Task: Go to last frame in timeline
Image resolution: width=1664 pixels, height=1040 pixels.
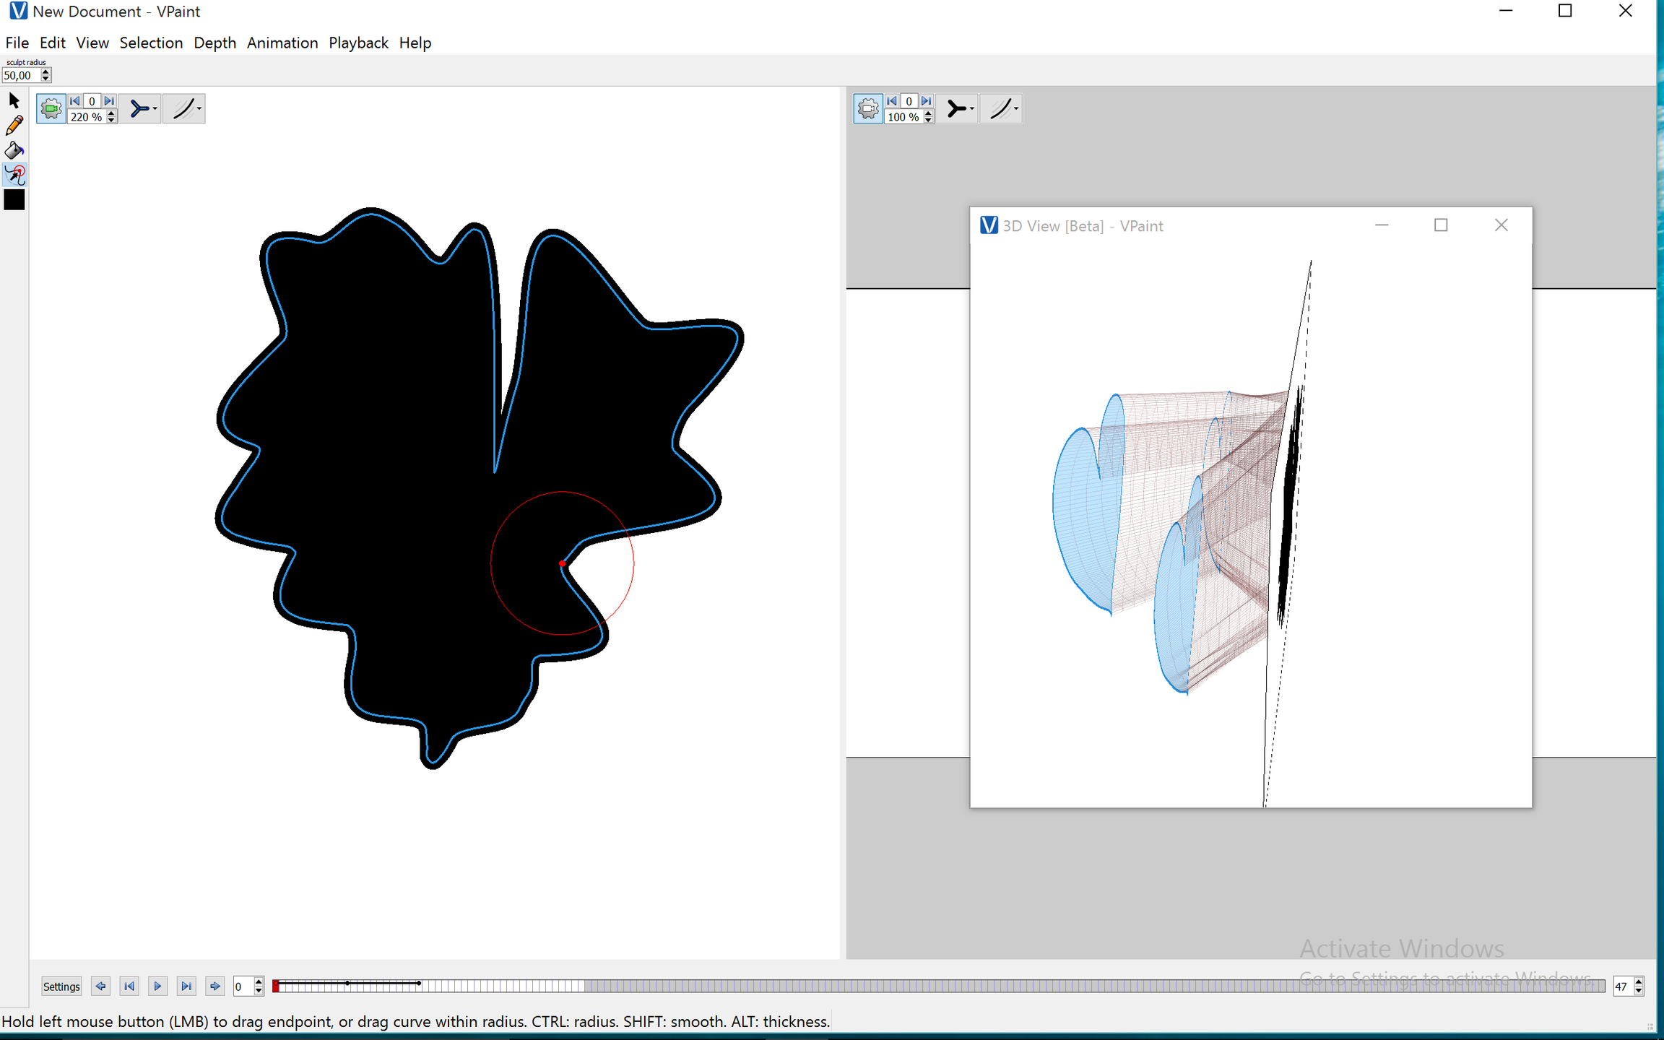Action: click(186, 987)
